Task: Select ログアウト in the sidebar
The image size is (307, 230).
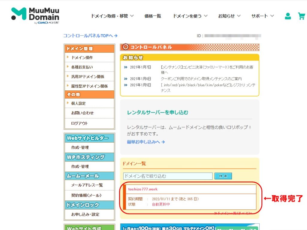Action: pyautogui.click(x=79, y=123)
